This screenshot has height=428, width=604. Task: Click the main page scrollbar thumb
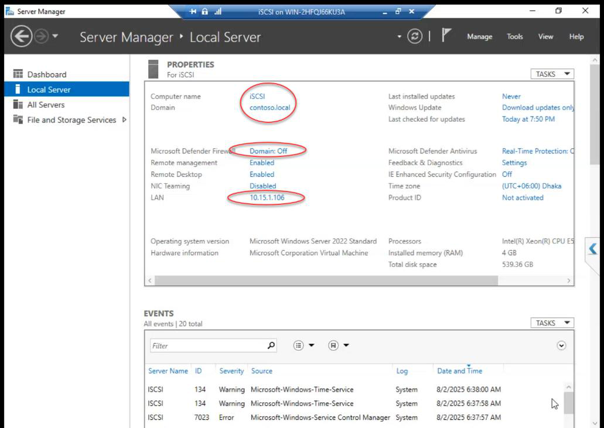595,115
